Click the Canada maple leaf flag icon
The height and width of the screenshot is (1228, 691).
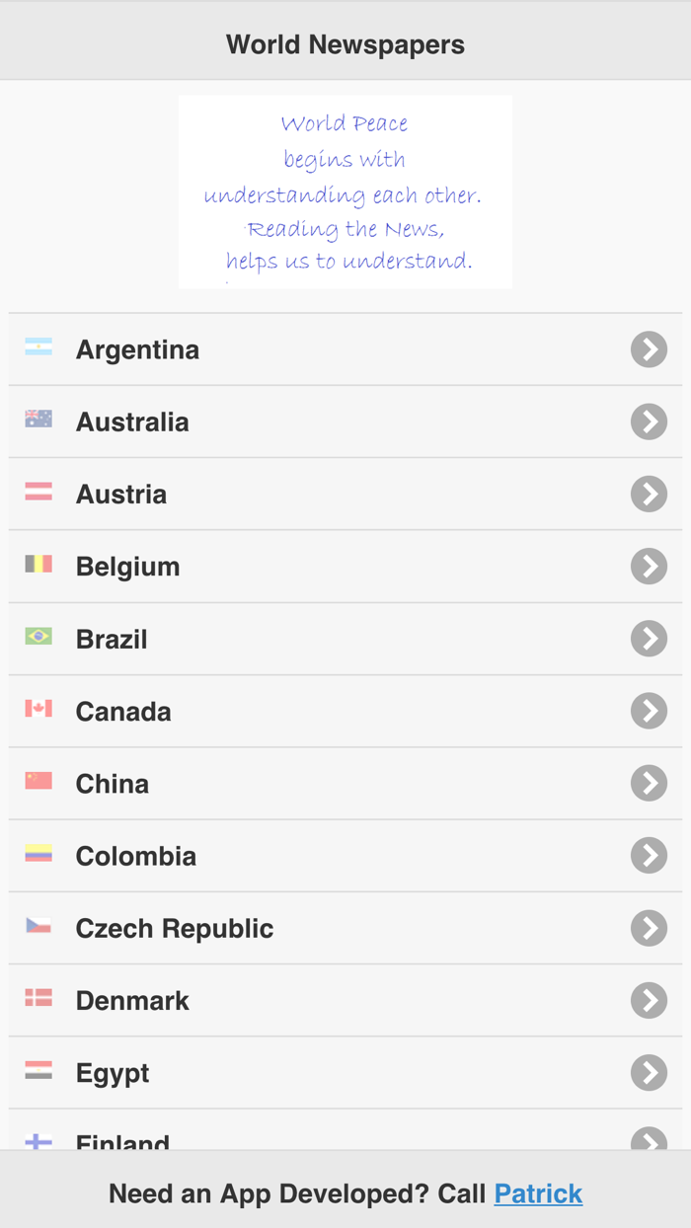point(38,711)
